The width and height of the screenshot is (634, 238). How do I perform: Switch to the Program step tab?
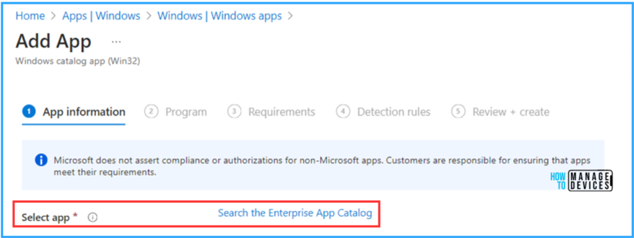click(x=175, y=112)
